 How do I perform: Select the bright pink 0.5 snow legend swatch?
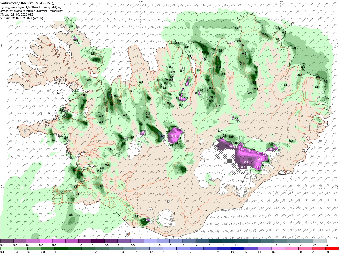point(46,241)
